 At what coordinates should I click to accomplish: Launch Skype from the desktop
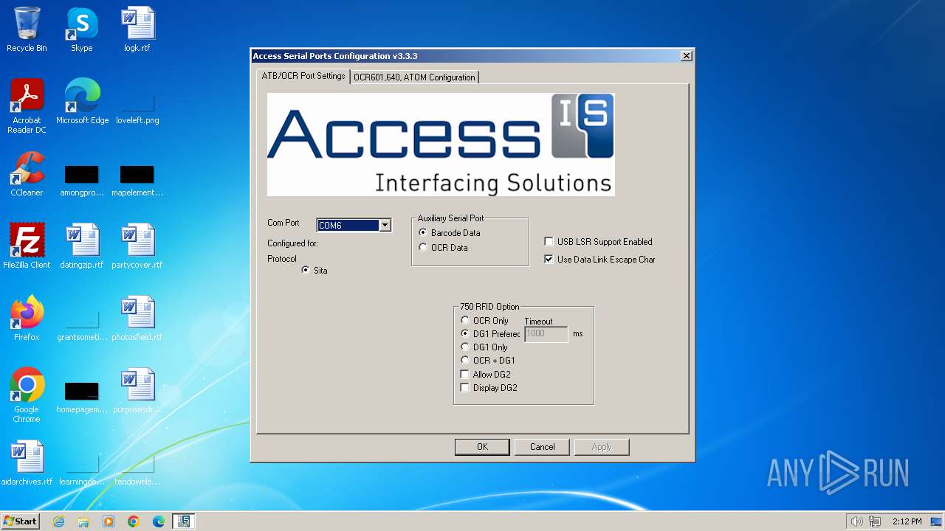pos(82,29)
